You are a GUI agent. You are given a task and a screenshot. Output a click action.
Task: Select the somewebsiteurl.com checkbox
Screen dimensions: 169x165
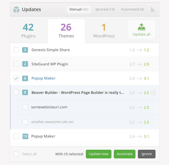pyautogui.click(x=25, y=107)
